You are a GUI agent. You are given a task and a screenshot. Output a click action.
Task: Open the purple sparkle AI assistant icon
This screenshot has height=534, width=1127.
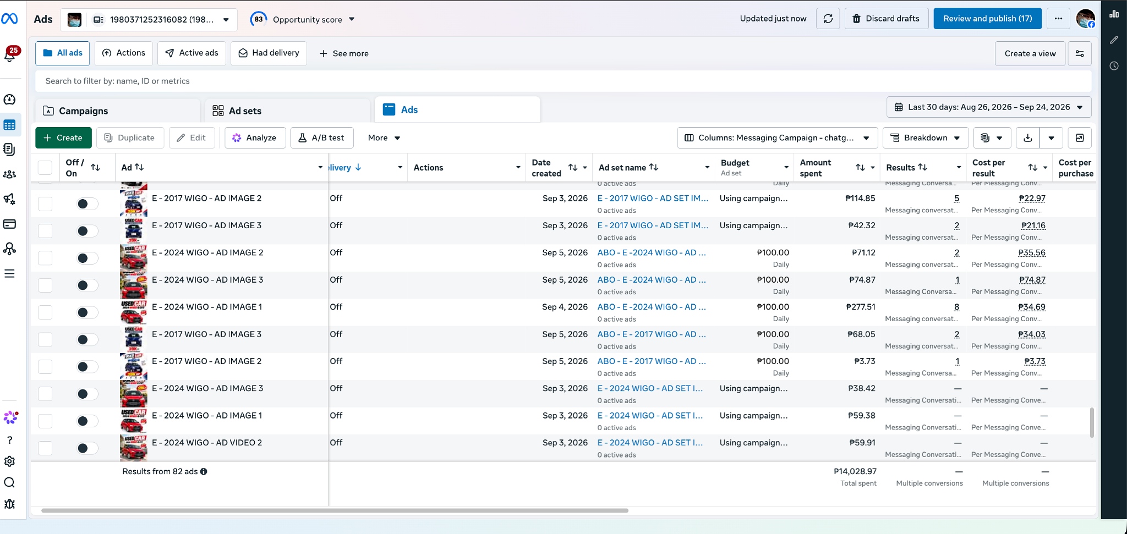point(10,418)
